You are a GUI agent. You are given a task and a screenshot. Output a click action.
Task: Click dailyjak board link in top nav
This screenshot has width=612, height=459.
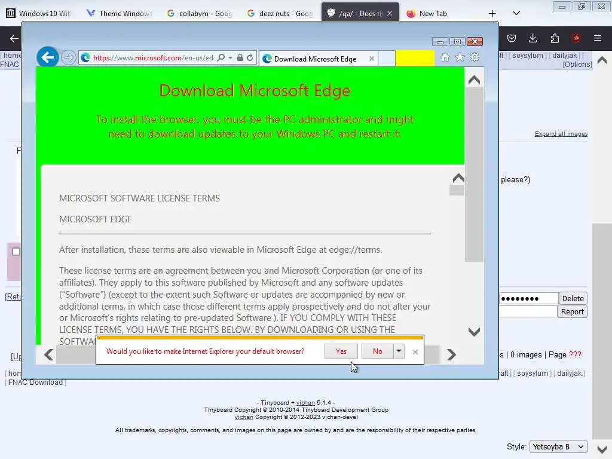coord(564,56)
